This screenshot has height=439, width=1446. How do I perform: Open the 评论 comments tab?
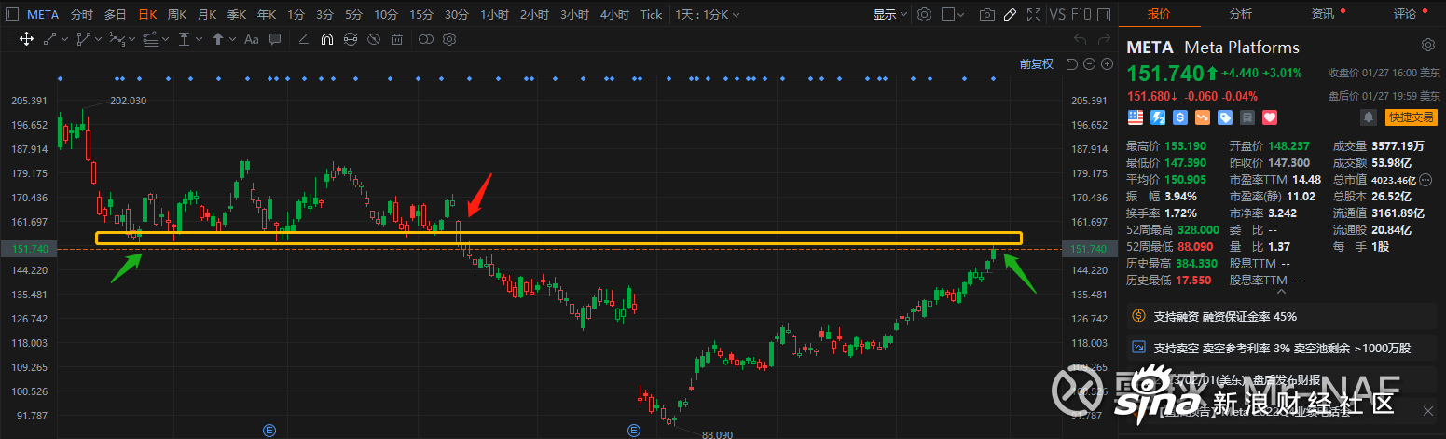coord(1405,14)
